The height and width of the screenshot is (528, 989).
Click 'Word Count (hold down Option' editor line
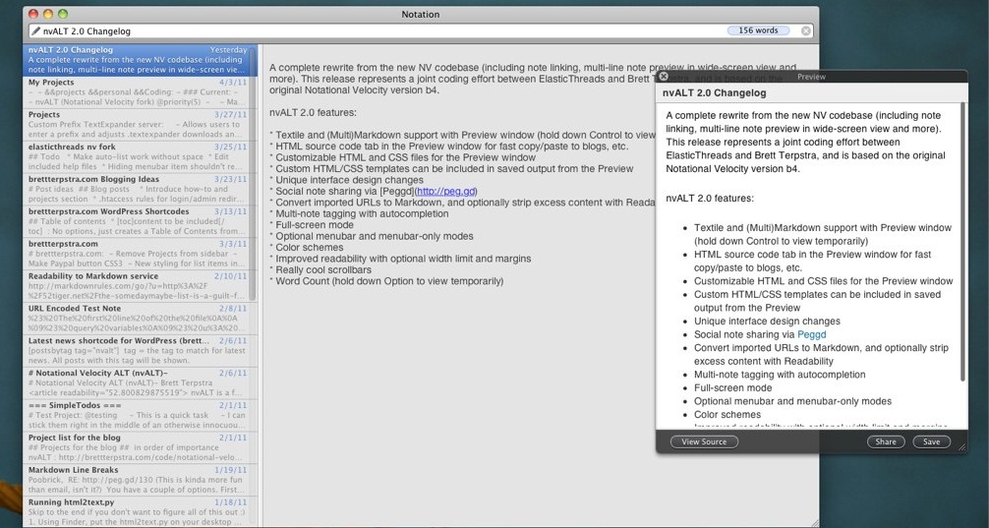point(386,281)
